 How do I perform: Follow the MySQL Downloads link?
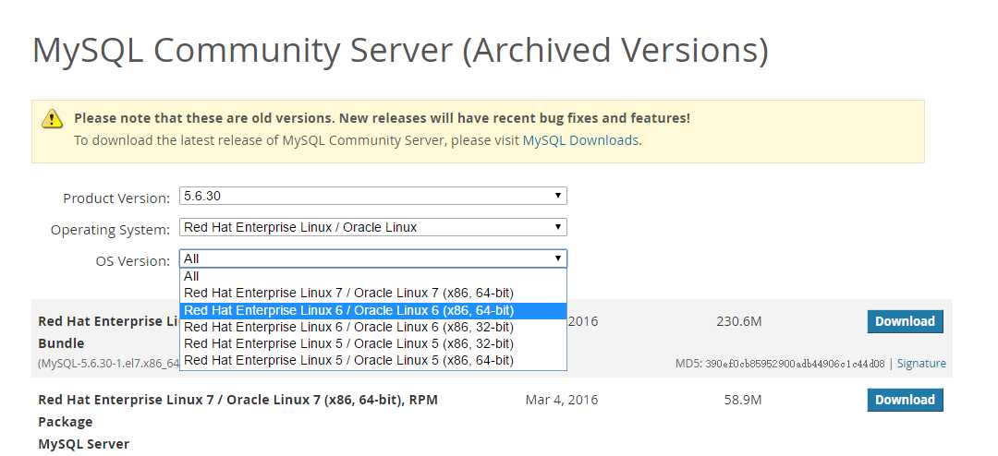click(x=579, y=140)
